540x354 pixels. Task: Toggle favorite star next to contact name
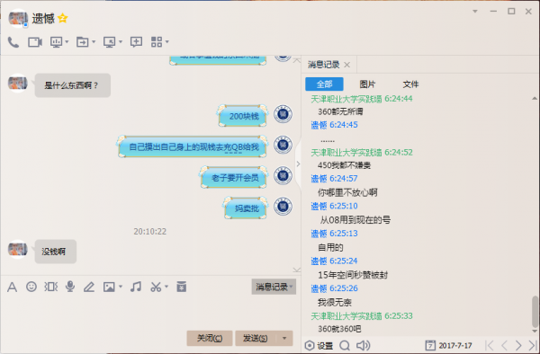pos(63,18)
